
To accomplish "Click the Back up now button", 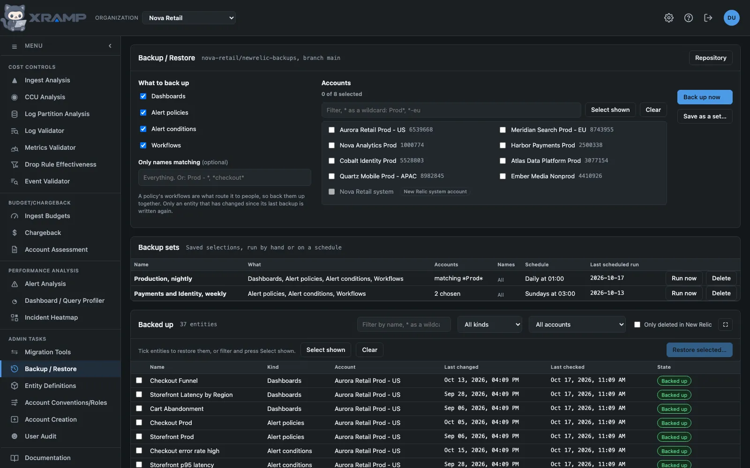I will click(705, 97).
